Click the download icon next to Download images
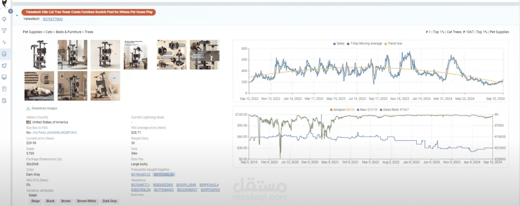520x206 pixels. [x=28, y=108]
